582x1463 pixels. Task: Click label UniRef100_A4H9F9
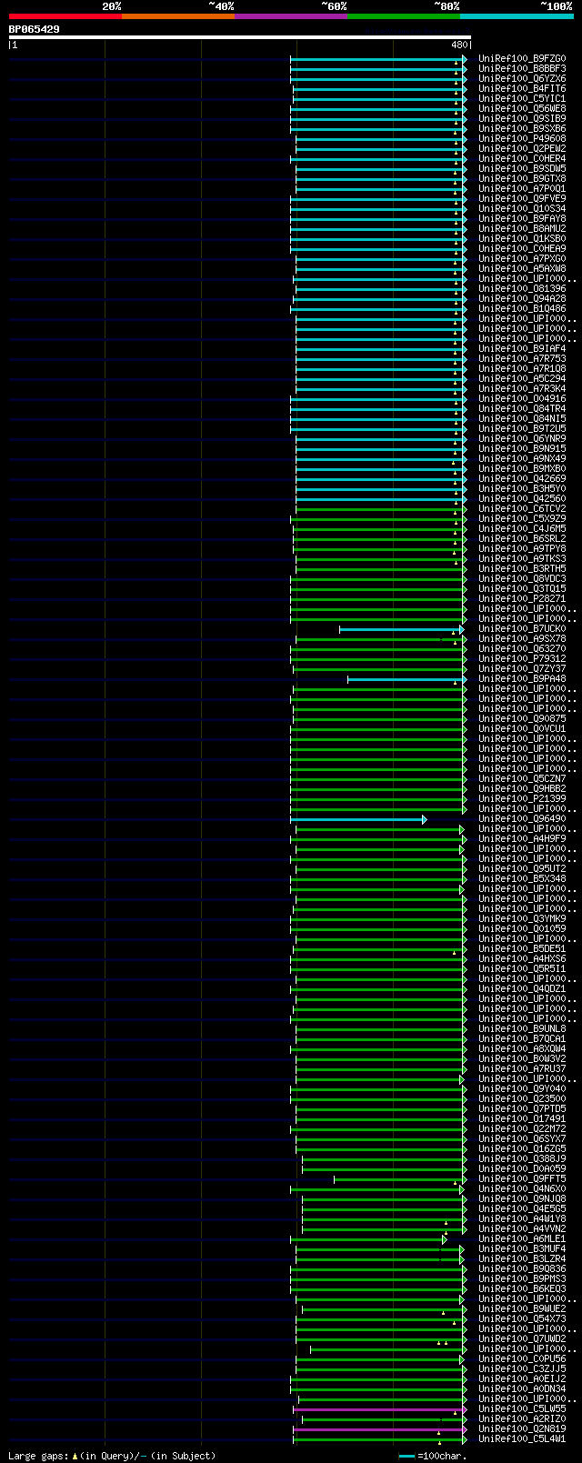pyautogui.click(x=522, y=839)
